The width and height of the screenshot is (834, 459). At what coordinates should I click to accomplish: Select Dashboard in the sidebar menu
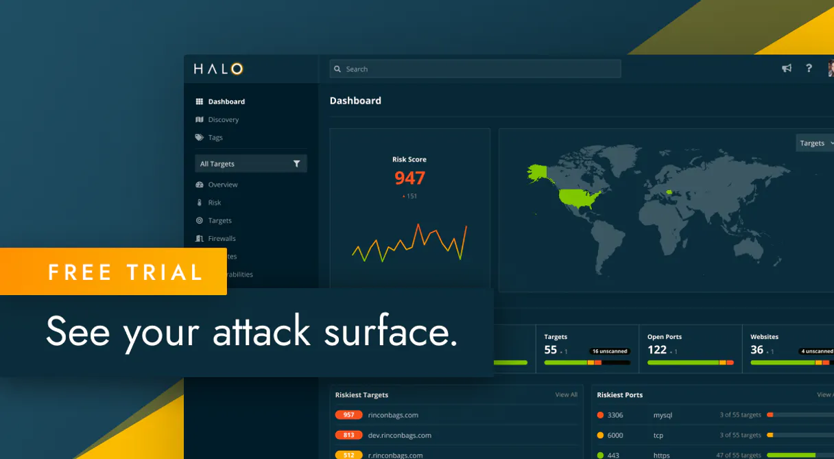click(199, 101)
